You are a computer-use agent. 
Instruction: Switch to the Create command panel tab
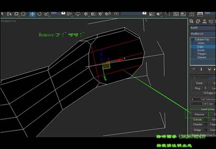[191, 21]
